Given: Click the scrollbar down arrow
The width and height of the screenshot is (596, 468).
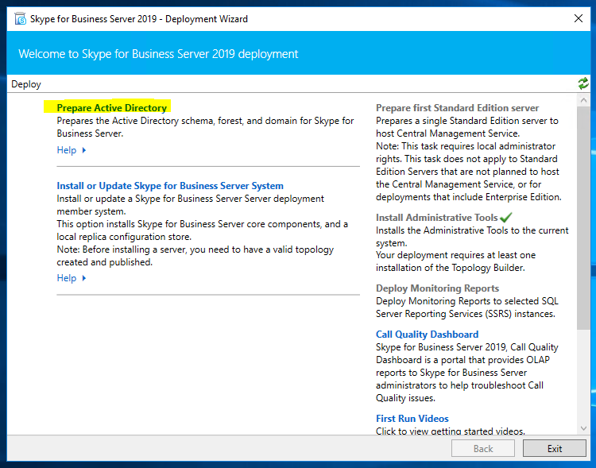Looking at the screenshot, I should tap(583, 428).
